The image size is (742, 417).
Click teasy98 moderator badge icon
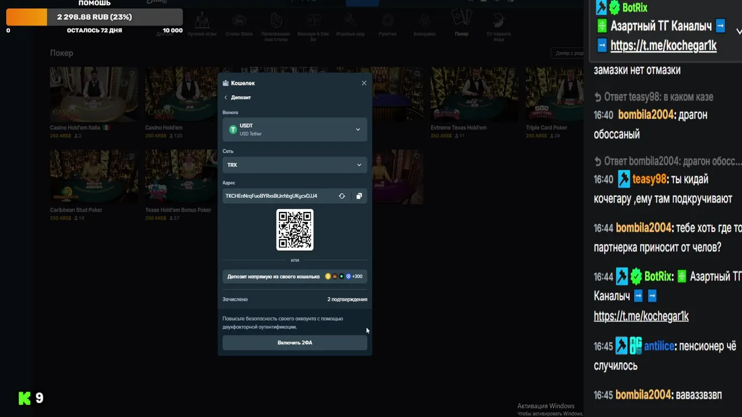pyautogui.click(x=624, y=179)
